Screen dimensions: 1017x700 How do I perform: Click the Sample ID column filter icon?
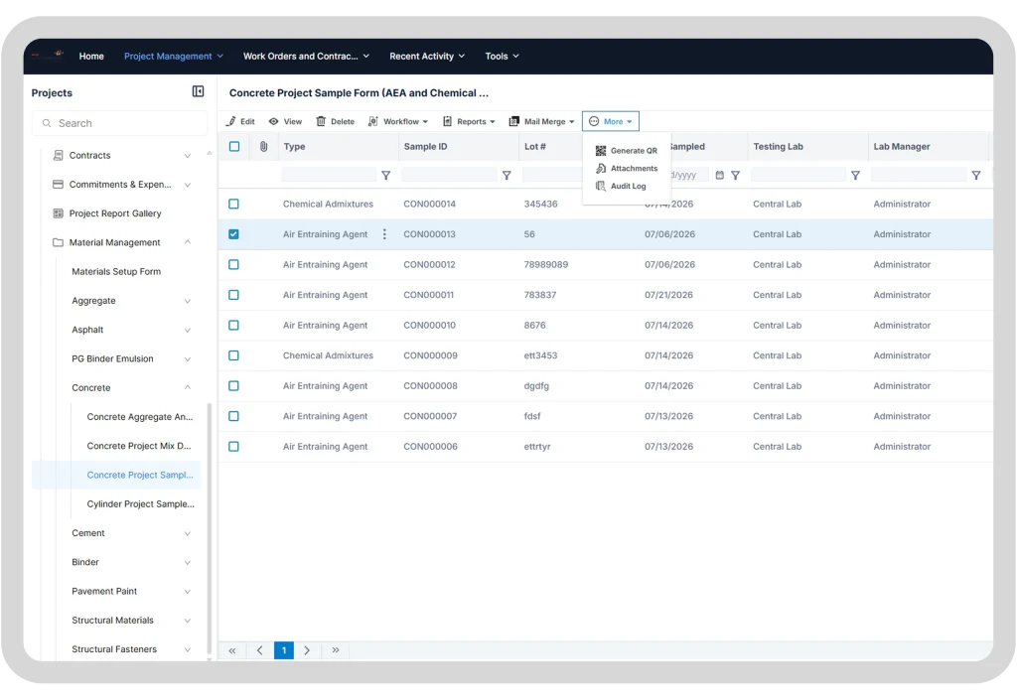click(x=507, y=175)
